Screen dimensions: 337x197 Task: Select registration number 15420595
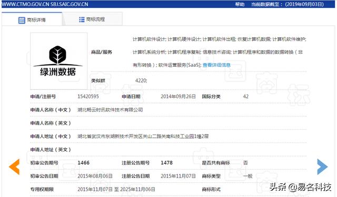(x=88, y=97)
